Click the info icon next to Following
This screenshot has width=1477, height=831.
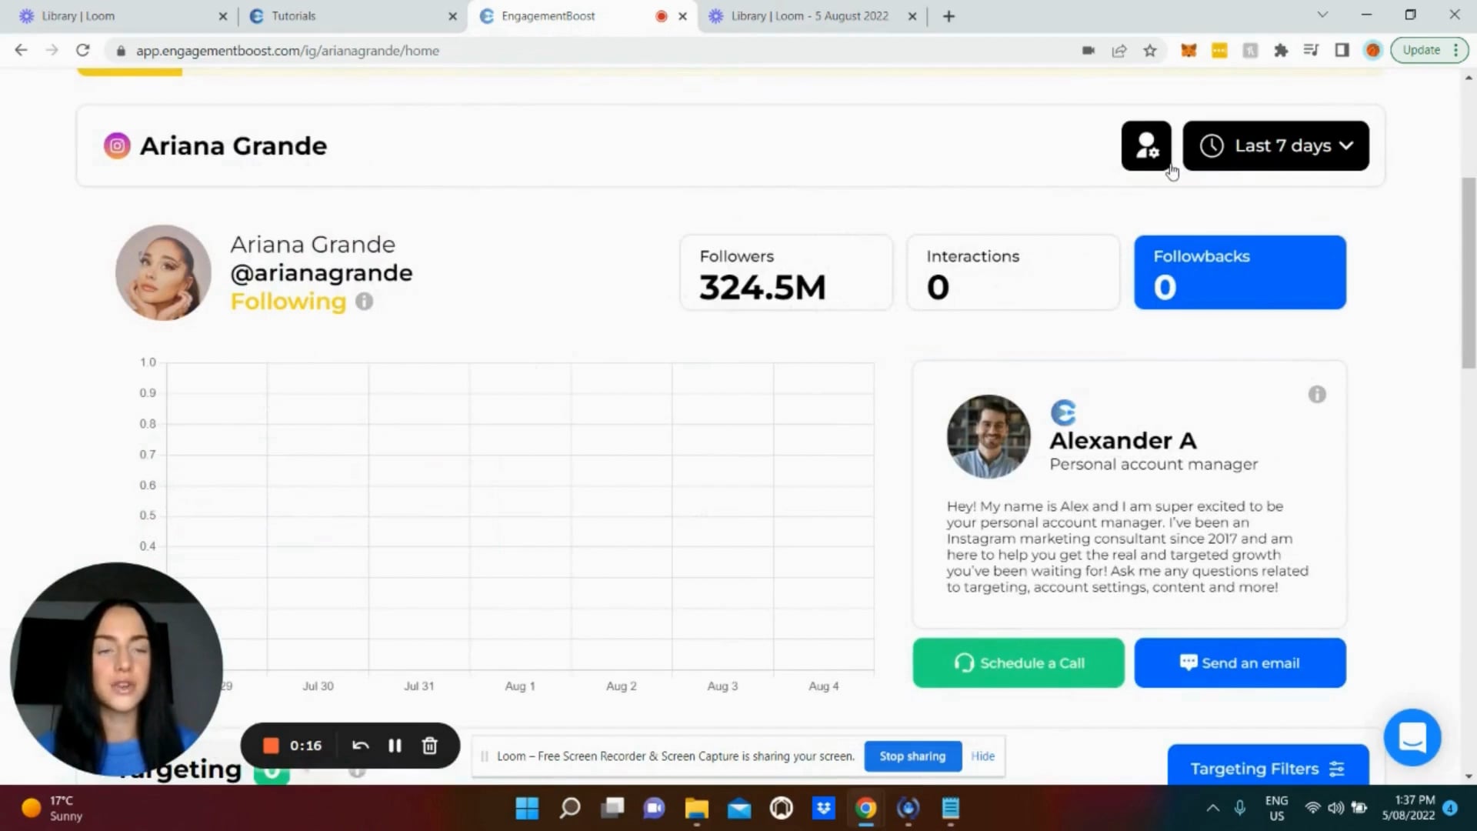[x=363, y=302]
